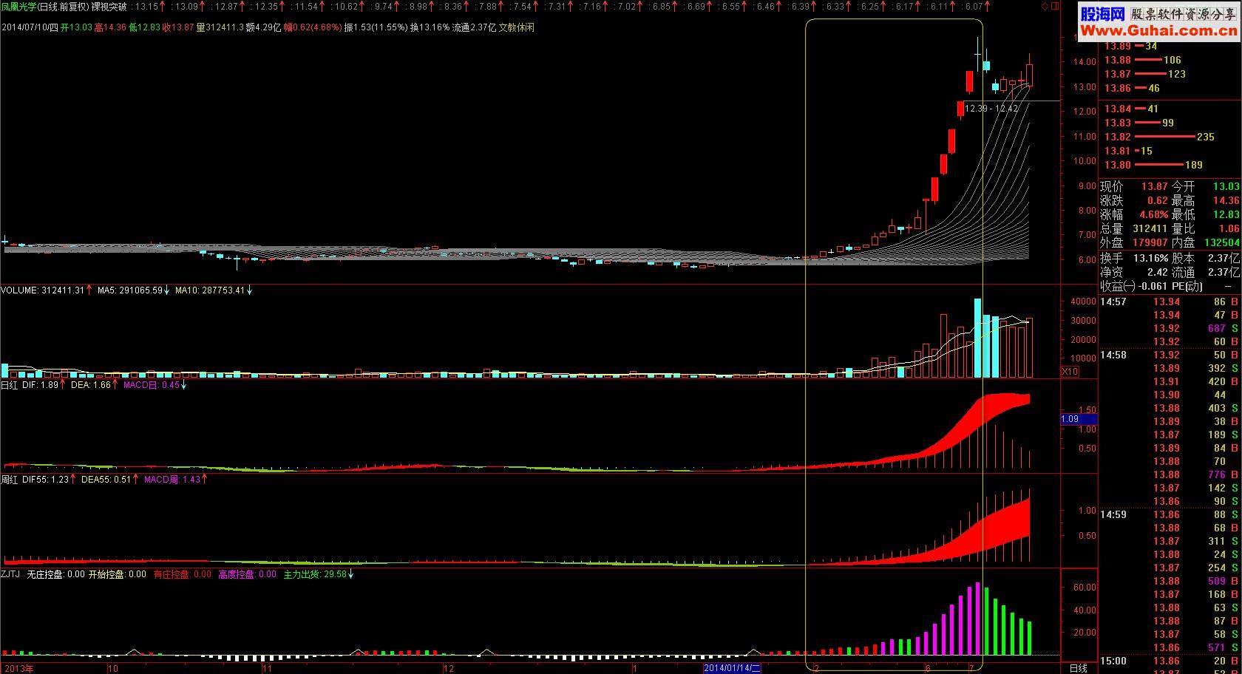This screenshot has height=674, width=1242.
Task: Click the blue 1.09 value marker on MACD axis
Action: 1079,419
